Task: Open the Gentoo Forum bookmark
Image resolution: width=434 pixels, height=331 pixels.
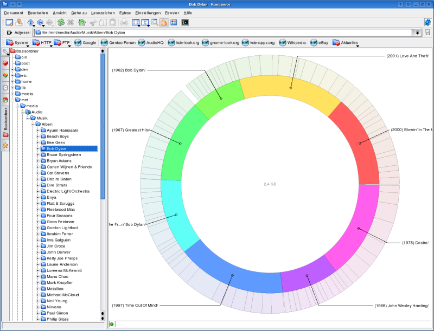Action: [118, 43]
